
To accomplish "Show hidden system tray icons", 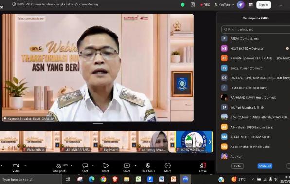I will pyautogui.click(x=253, y=179).
